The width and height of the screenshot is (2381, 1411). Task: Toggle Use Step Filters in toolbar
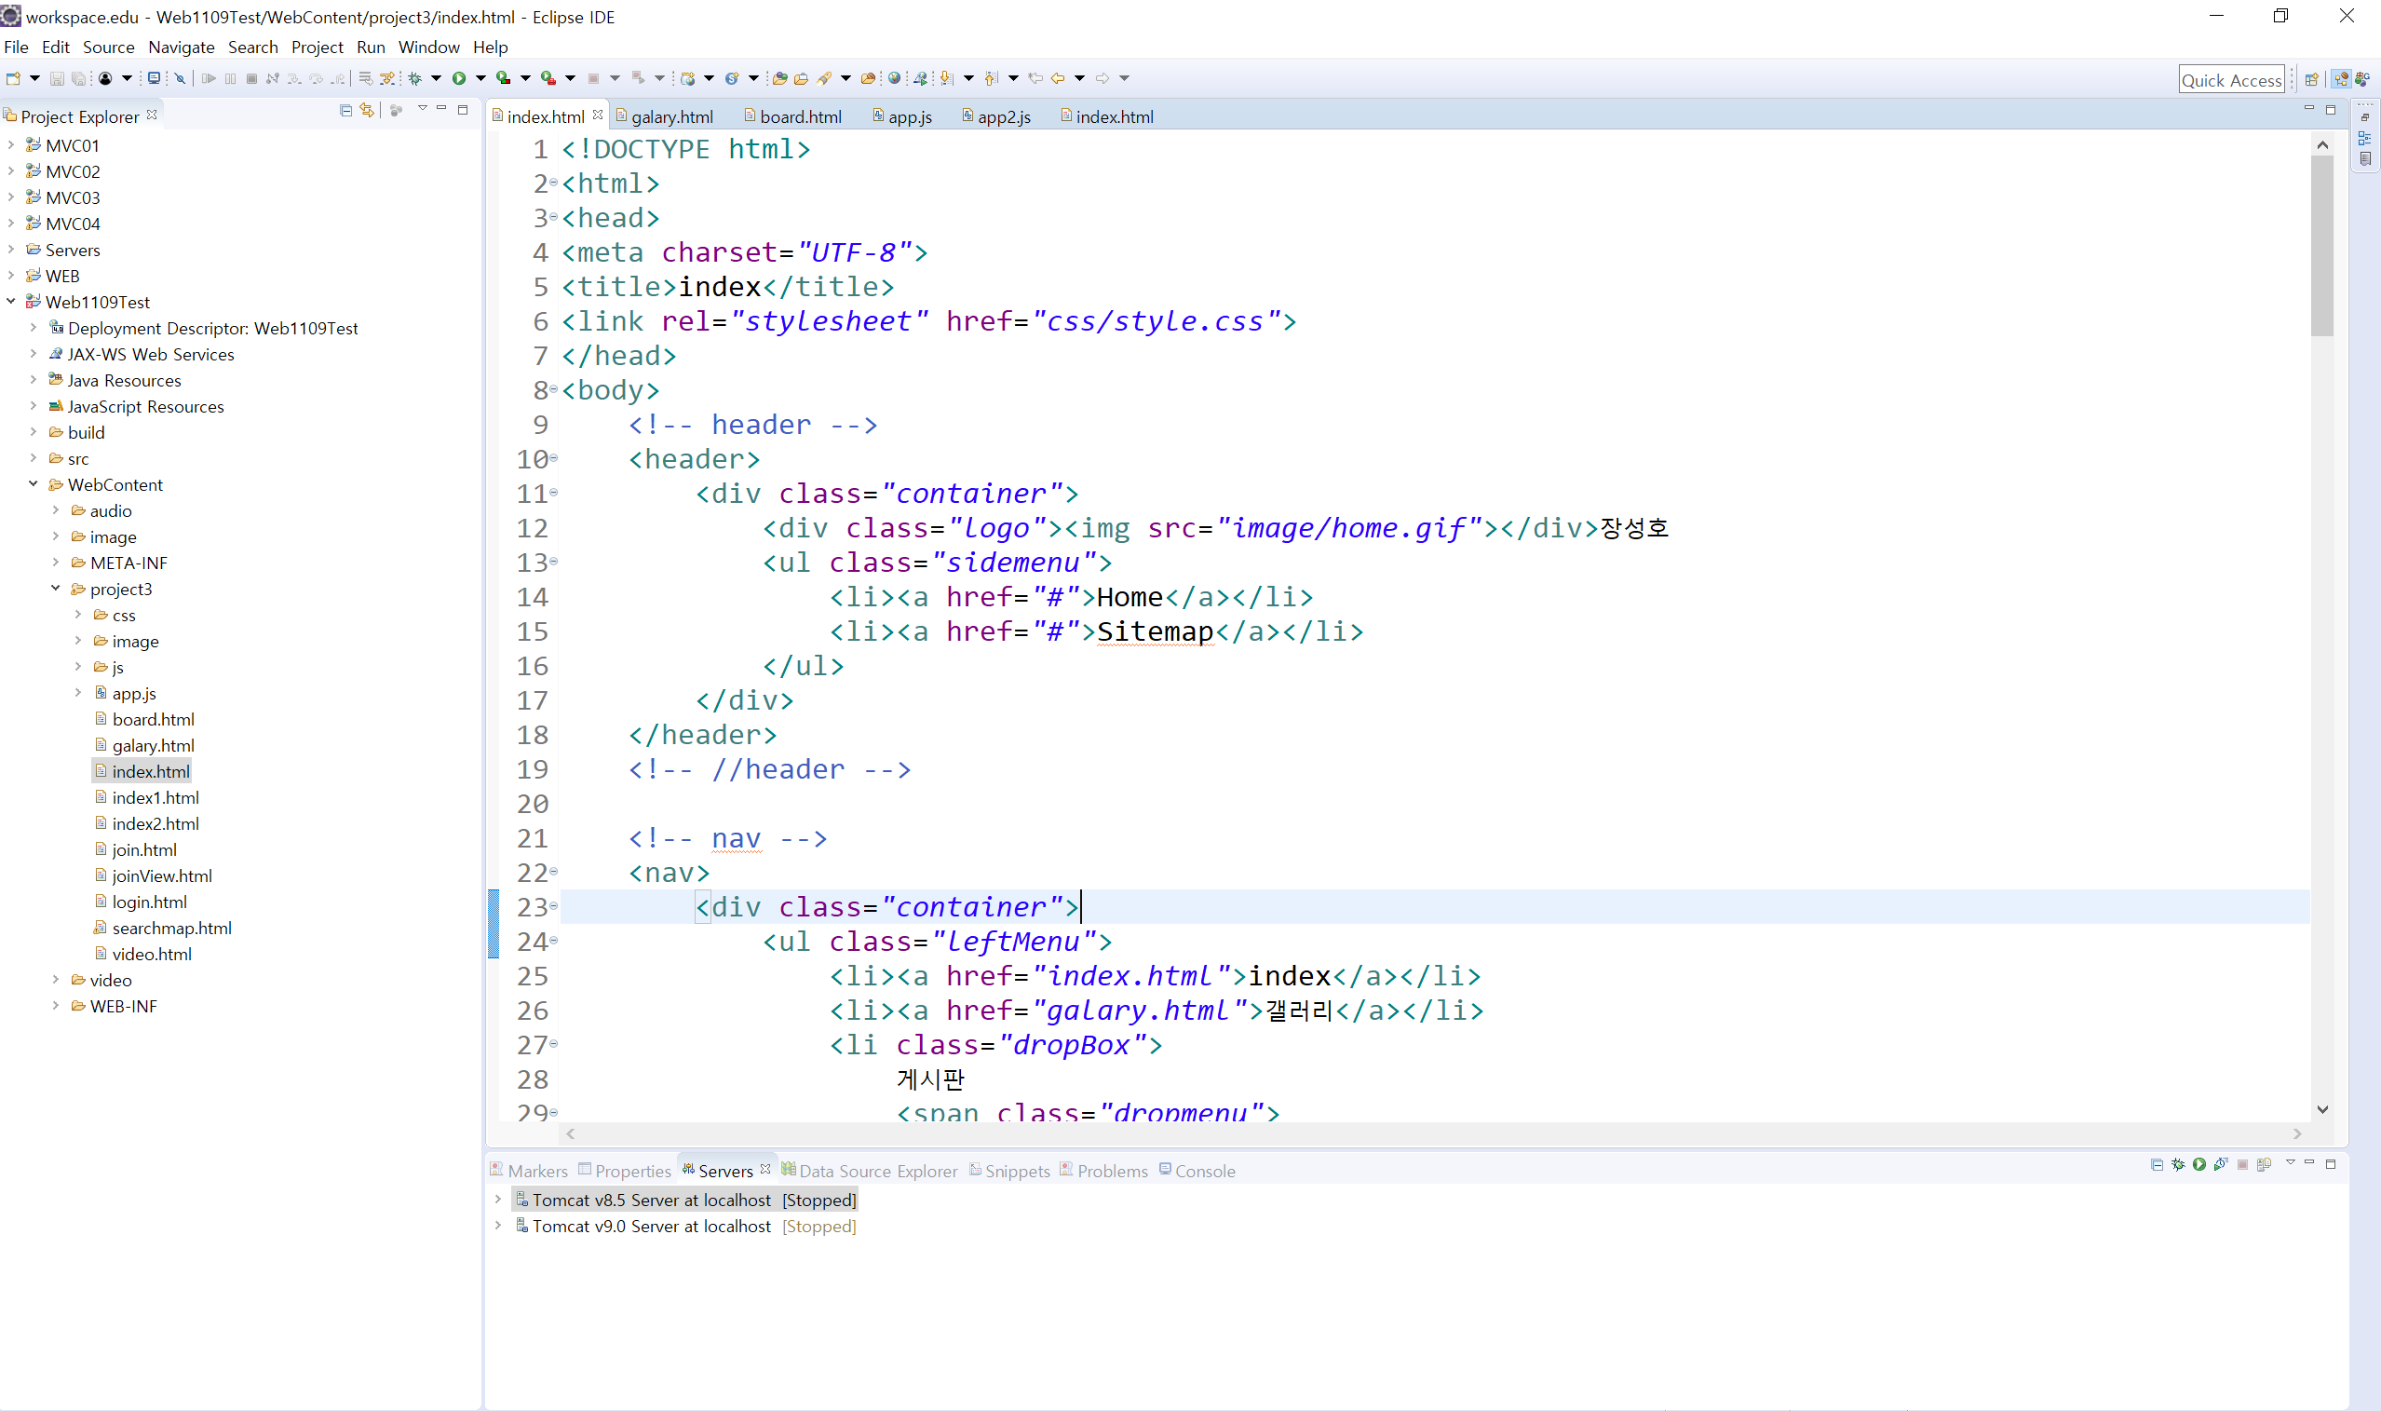(x=386, y=79)
